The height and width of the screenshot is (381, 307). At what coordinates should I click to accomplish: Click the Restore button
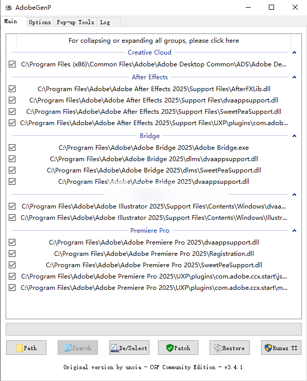tap(230, 348)
